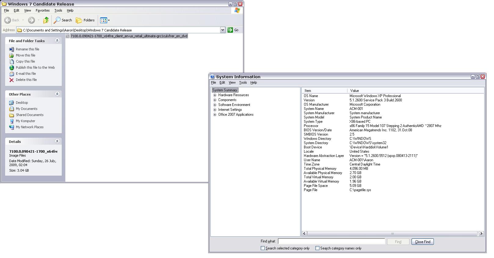Viewport: 494px width, 258px height.
Task: Collapse the Details panel
Action: coord(57,141)
